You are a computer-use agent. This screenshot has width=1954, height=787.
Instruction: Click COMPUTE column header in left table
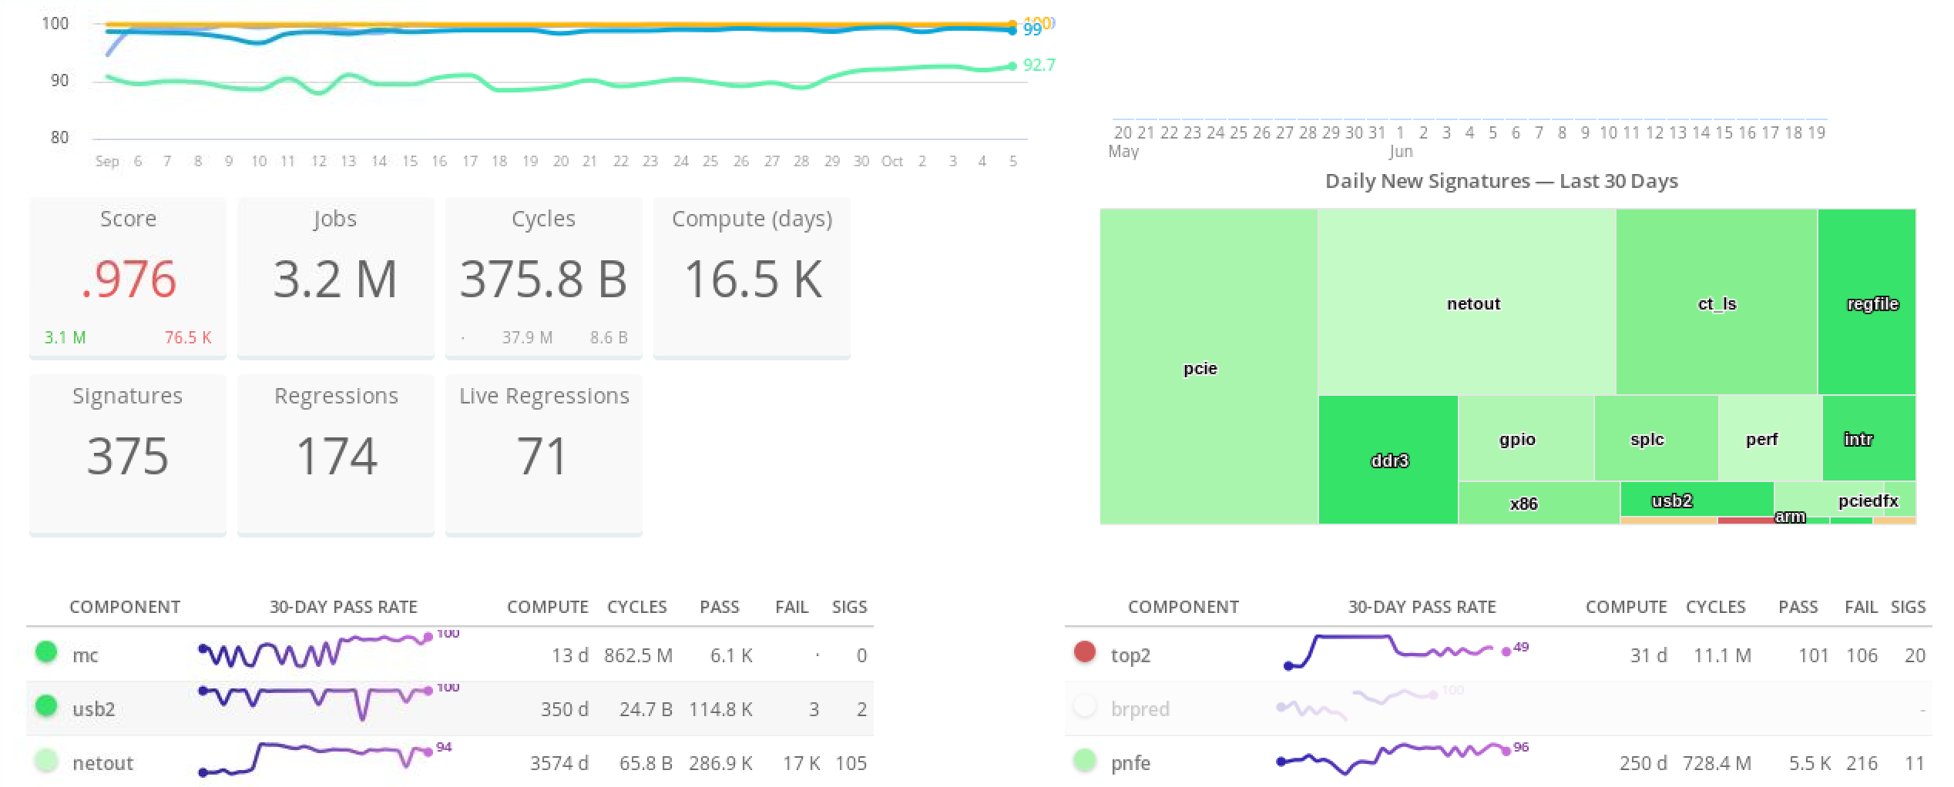click(547, 607)
